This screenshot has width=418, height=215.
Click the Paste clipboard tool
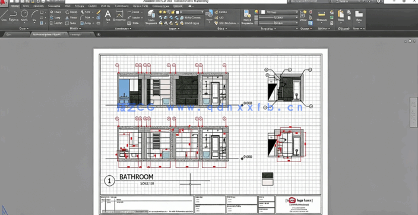click(341, 15)
